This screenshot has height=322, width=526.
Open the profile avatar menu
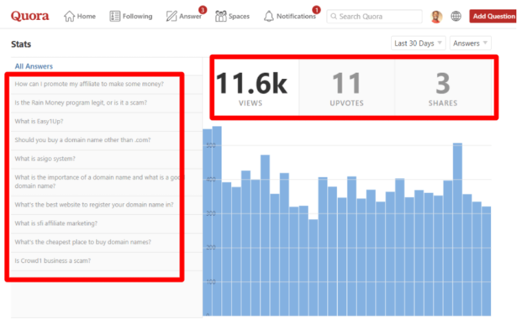point(436,16)
